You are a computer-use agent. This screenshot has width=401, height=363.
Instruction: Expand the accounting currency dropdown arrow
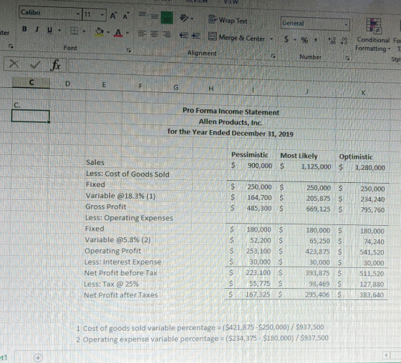pyautogui.click(x=294, y=40)
